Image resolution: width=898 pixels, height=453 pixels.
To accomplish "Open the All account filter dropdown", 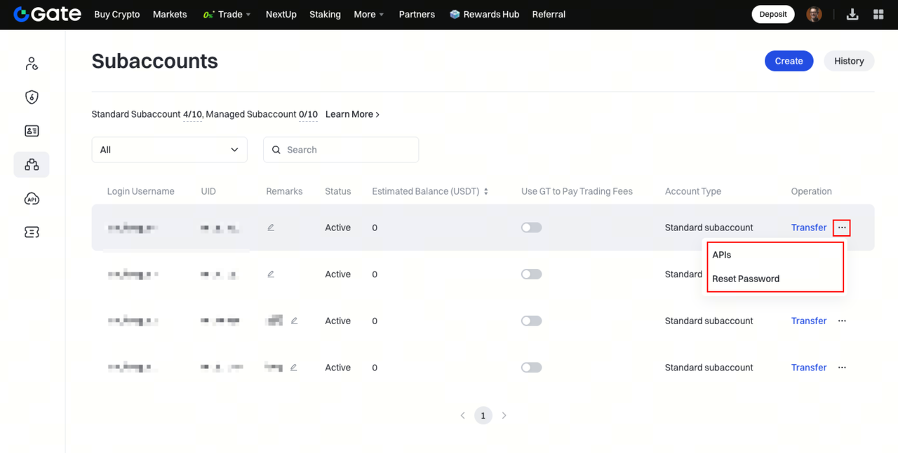I will point(169,150).
